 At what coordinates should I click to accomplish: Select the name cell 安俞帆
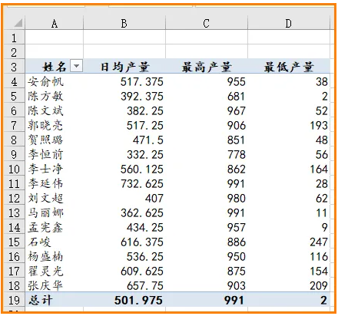55,81
